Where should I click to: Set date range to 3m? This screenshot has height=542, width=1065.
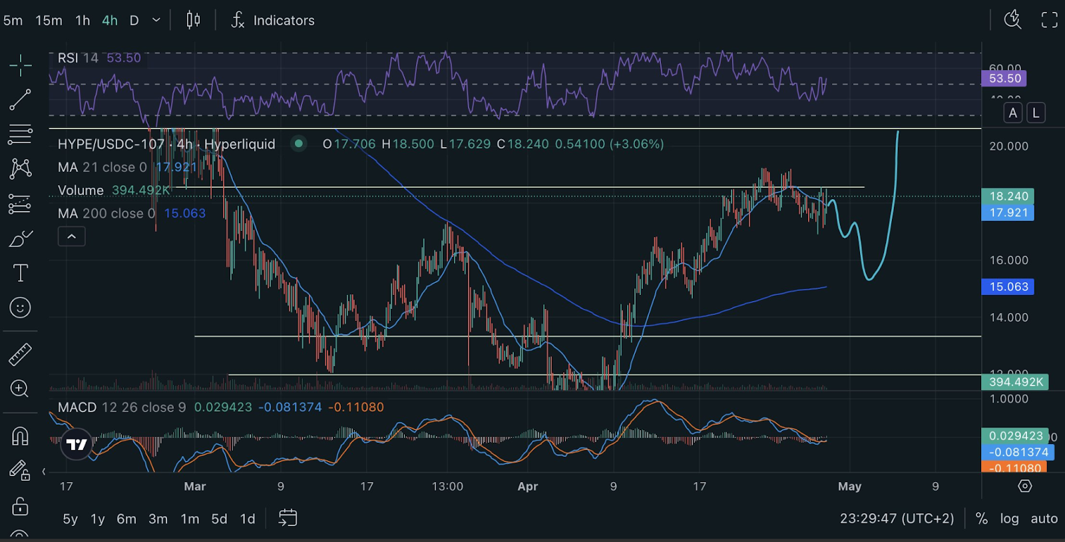coord(158,519)
